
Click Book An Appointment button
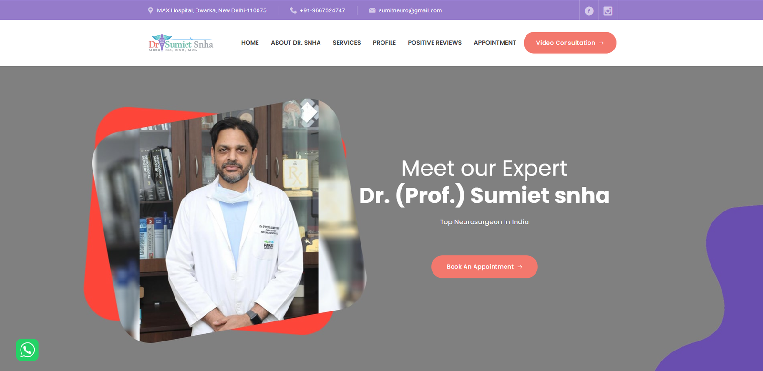tap(485, 267)
